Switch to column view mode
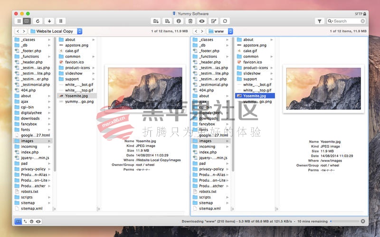 (27, 21)
